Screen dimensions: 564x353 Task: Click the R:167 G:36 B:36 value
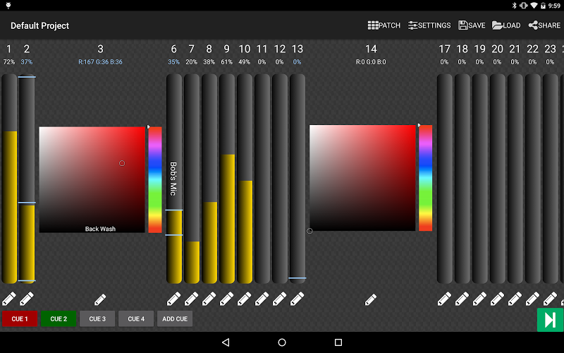point(100,62)
